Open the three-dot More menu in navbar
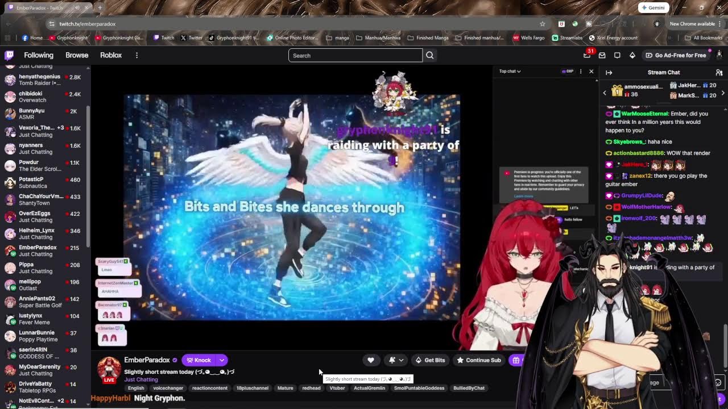The height and width of the screenshot is (409, 728). coord(136,55)
